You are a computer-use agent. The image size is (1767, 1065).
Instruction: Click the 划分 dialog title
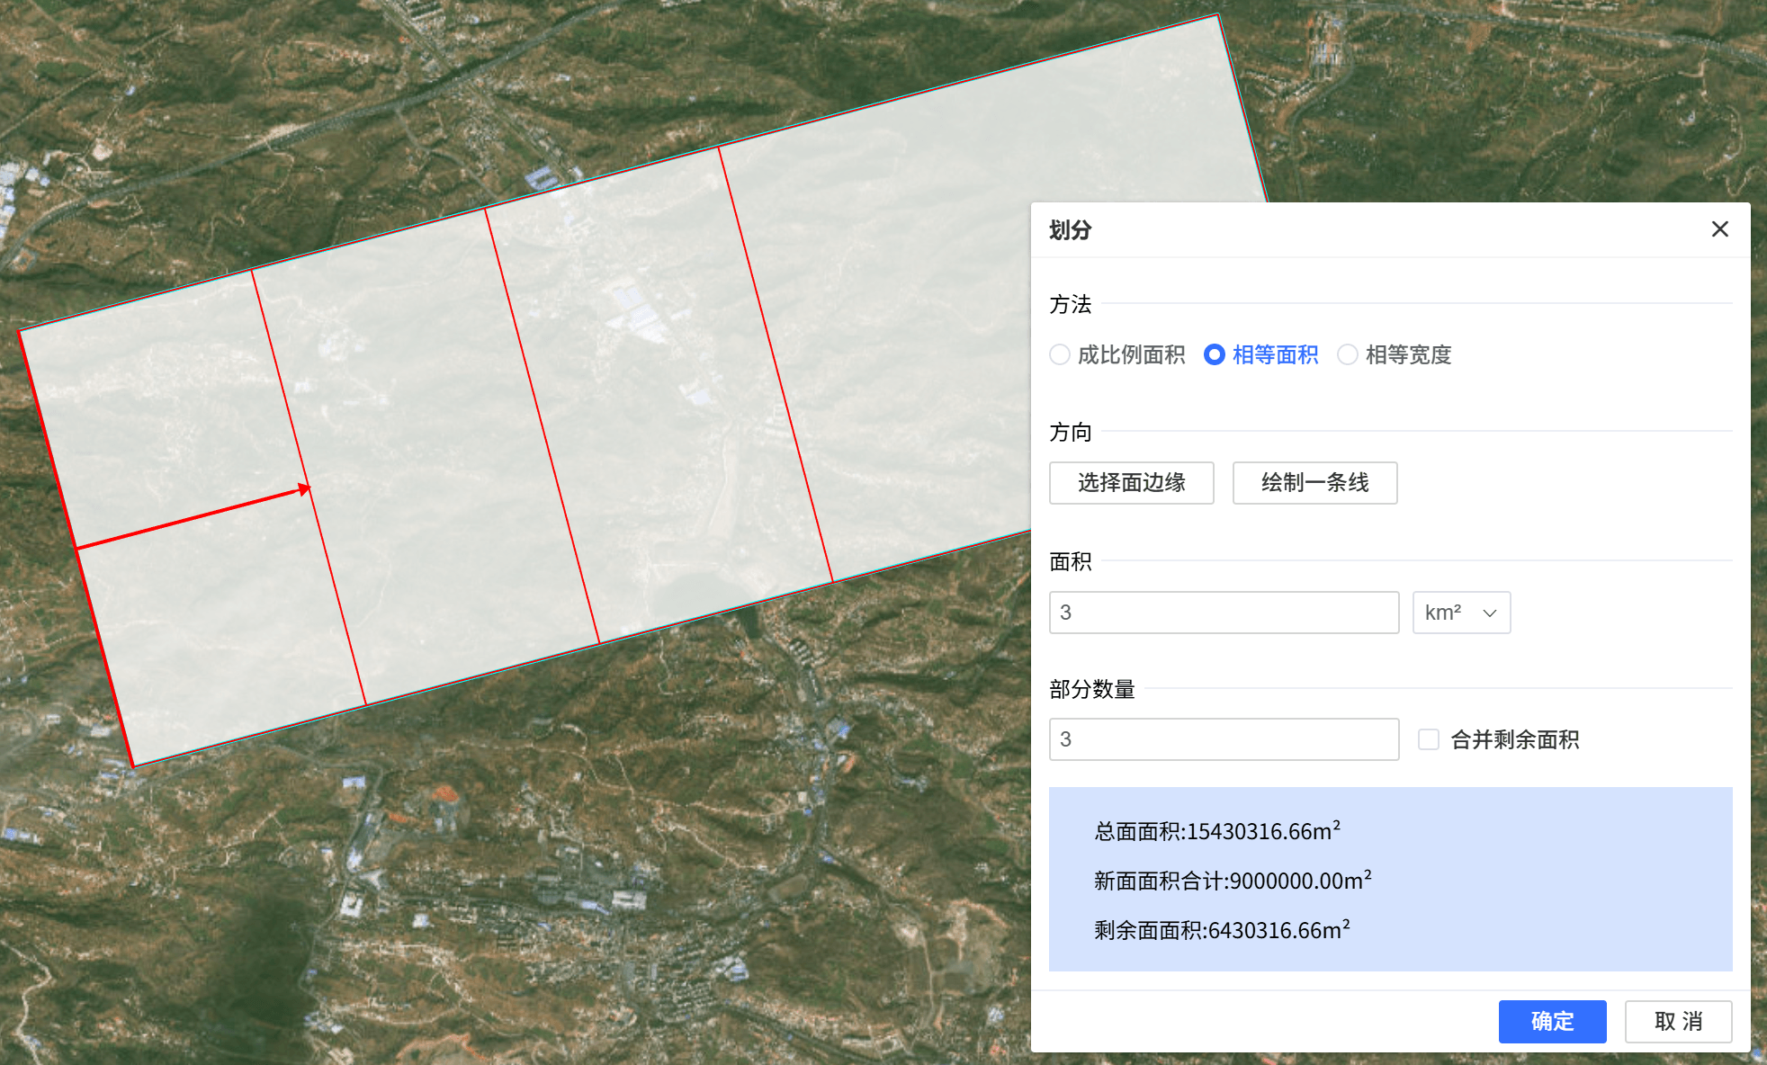[1070, 230]
